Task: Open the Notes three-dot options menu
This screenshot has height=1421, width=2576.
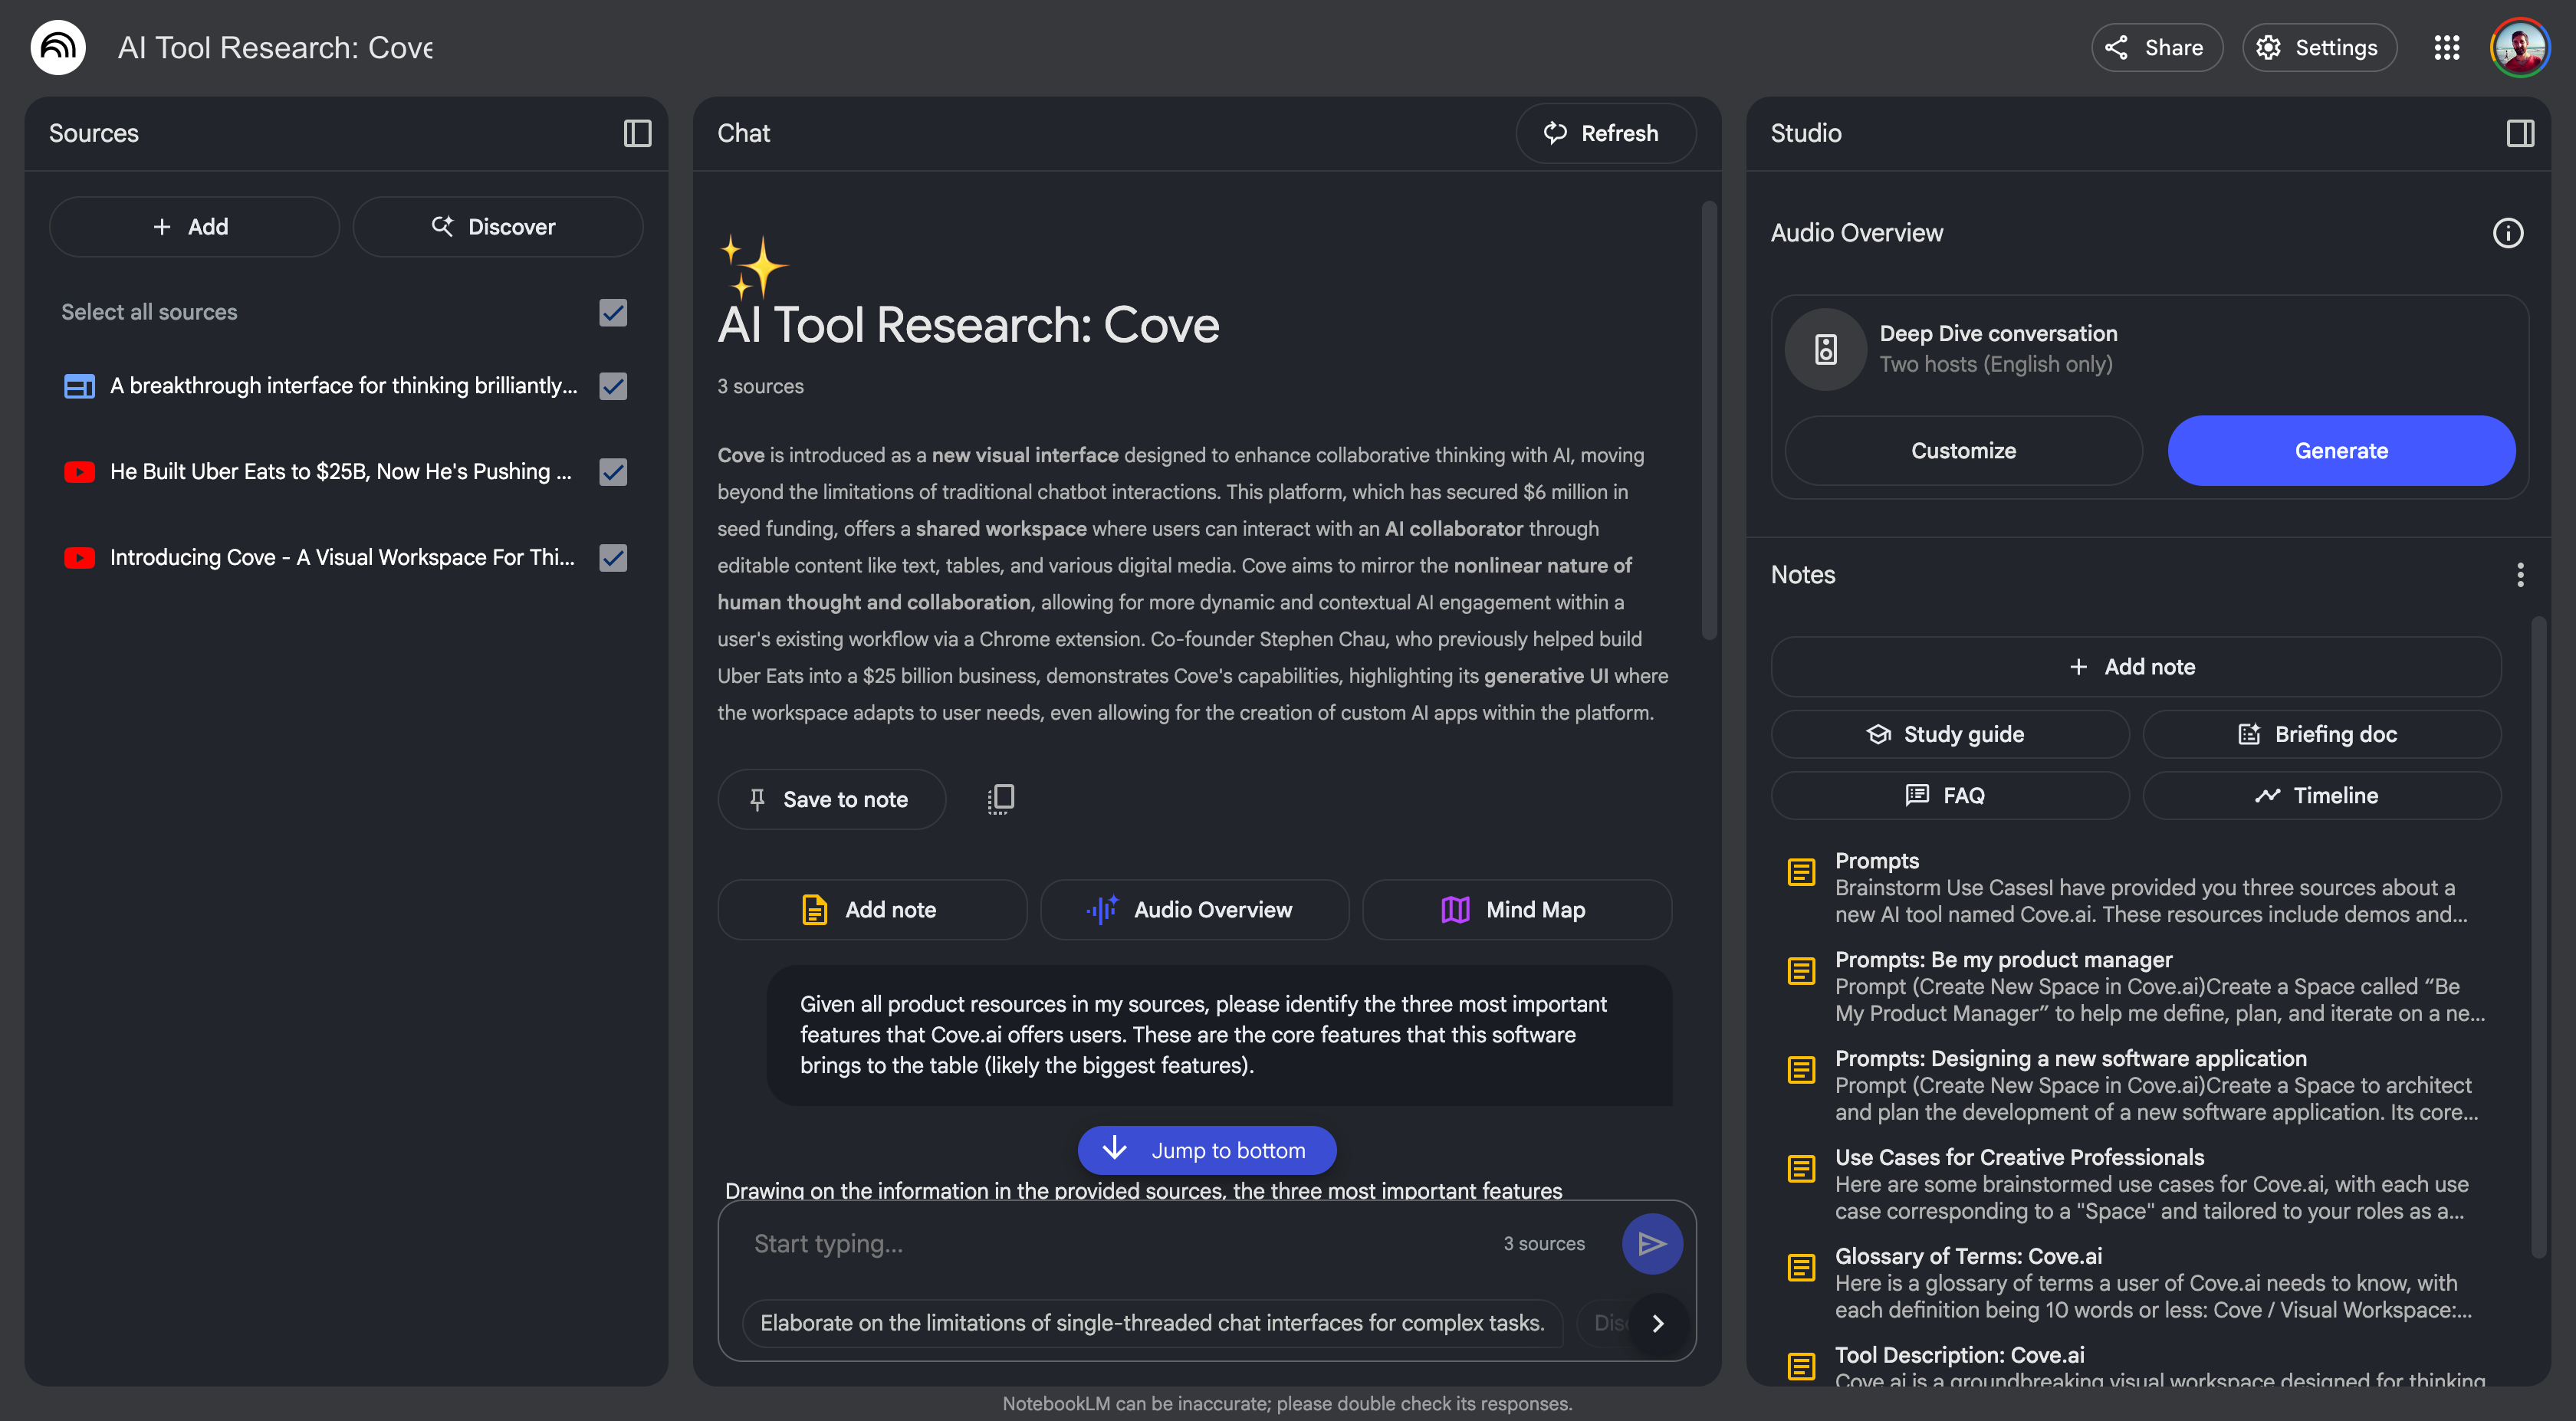Action: [2520, 575]
